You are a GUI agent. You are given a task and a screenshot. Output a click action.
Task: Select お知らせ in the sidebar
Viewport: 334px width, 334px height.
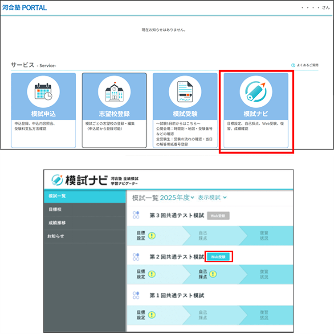point(85,236)
